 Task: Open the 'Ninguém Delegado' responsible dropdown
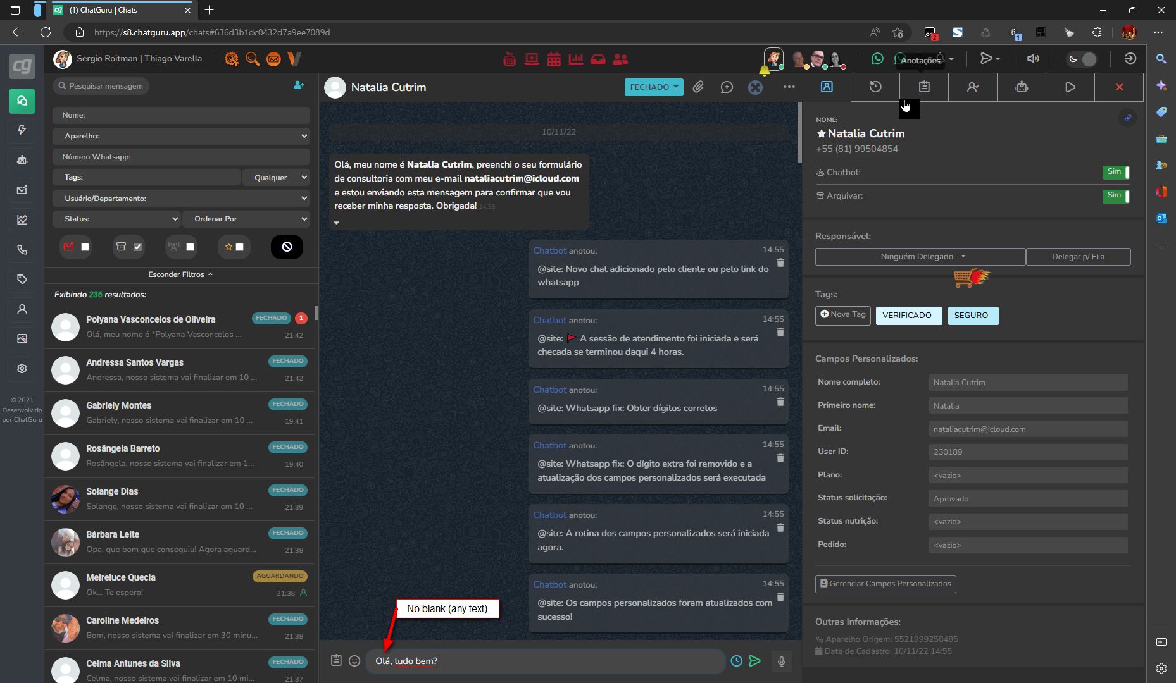[x=920, y=257]
